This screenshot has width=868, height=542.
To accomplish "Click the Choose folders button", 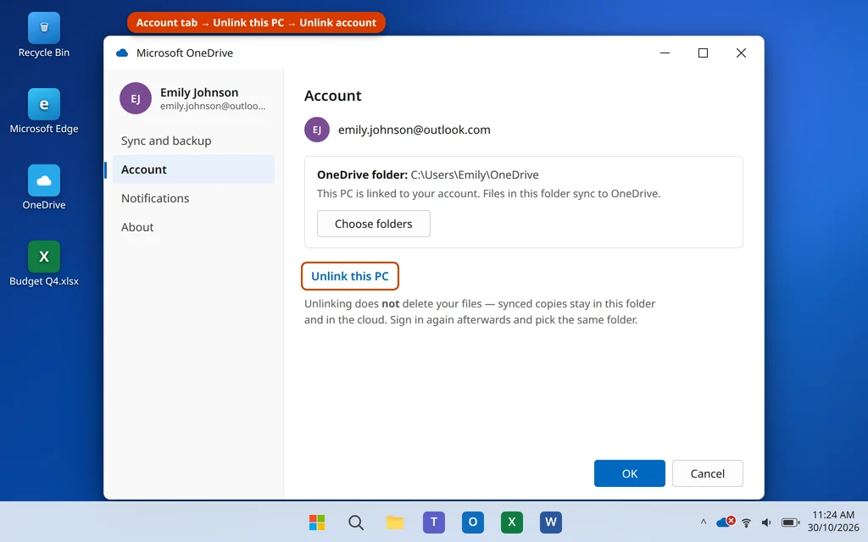I will (374, 224).
